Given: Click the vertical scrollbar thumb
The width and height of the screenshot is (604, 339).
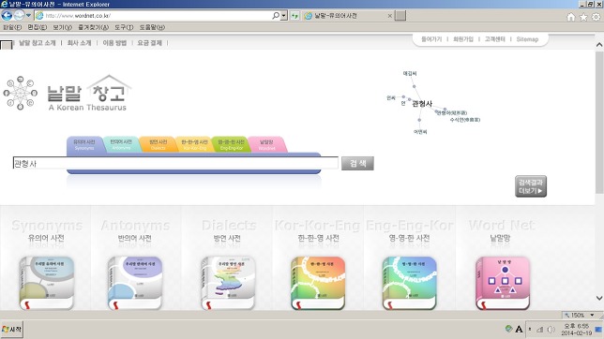Looking at the screenshot, I should point(599,123).
